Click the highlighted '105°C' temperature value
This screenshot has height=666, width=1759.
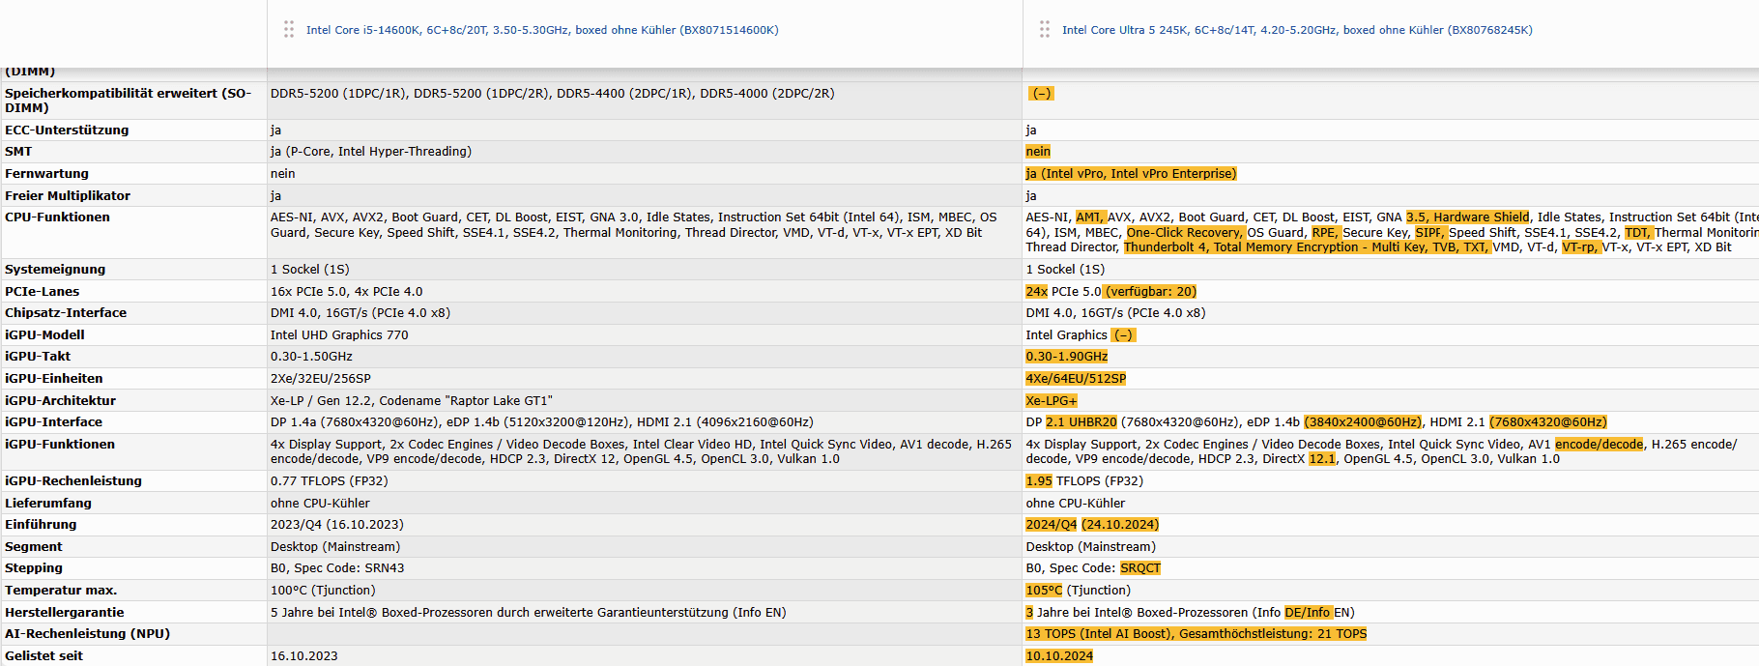click(1044, 591)
